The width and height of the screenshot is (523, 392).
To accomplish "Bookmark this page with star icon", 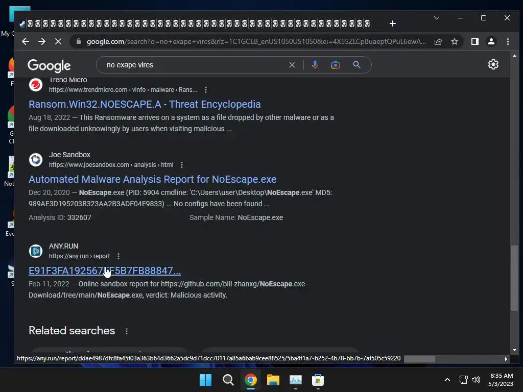I will click(454, 42).
